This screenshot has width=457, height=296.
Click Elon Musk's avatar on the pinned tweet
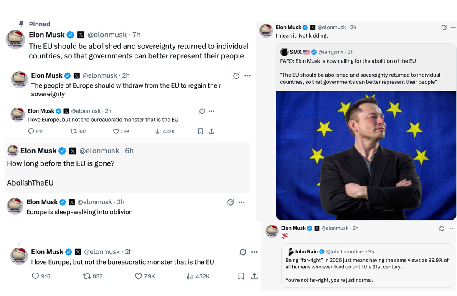point(15,40)
